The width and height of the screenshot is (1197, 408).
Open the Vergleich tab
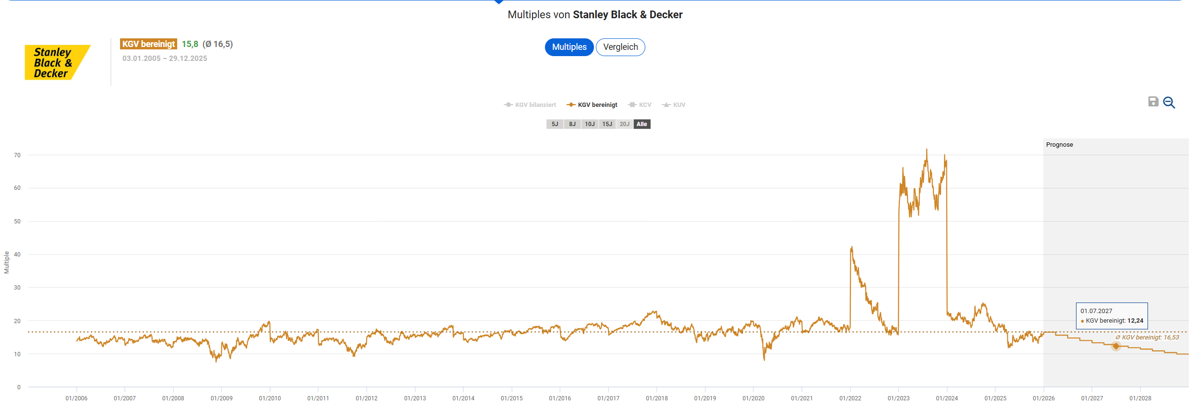(x=620, y=47)
